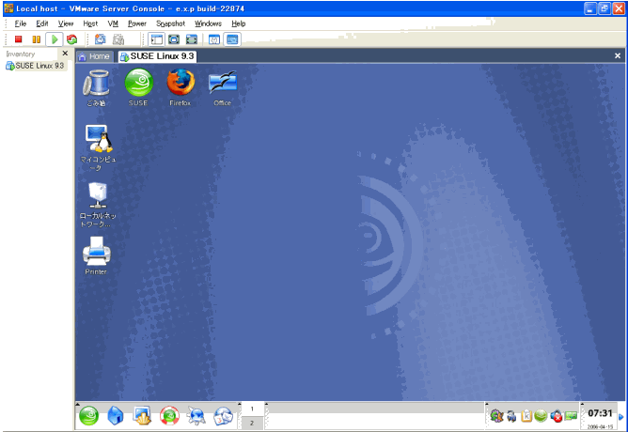Click the green Power On play button
This screenshot has width=628, height=432.
[54, 39]
